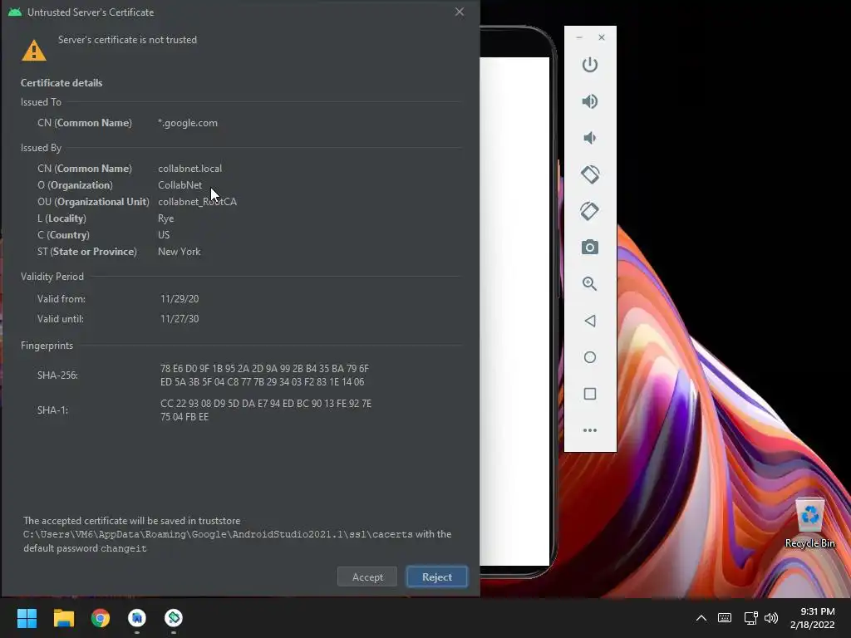Take emulator screenshot with camera icon
This screenshot has width=851, height=638.
tap(590, 248)
